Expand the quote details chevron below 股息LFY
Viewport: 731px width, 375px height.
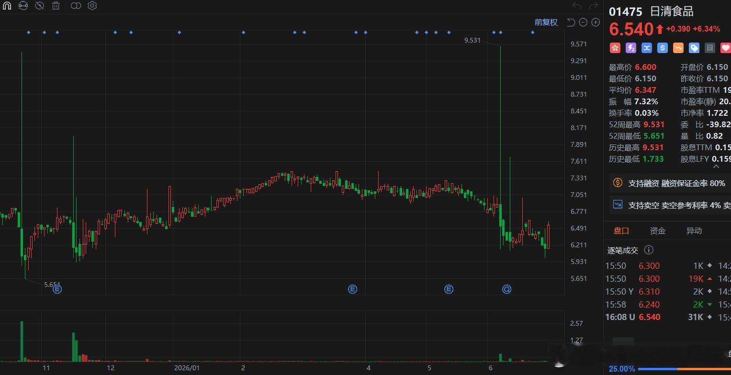point(716,166)
